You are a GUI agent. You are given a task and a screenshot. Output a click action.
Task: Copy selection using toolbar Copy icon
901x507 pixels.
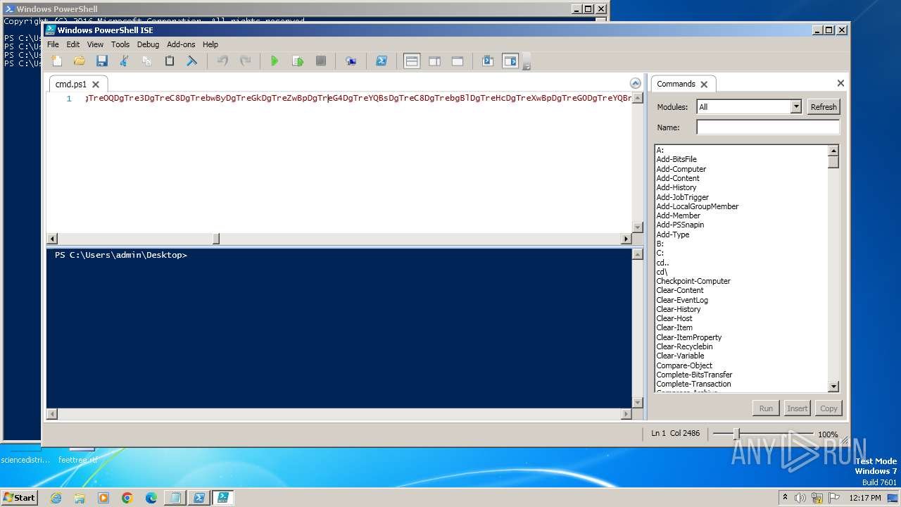coord(147,61)
